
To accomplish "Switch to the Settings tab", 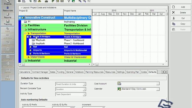I will tap(121, 72).
